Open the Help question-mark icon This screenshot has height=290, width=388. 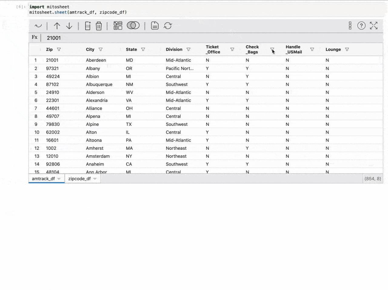361,26
